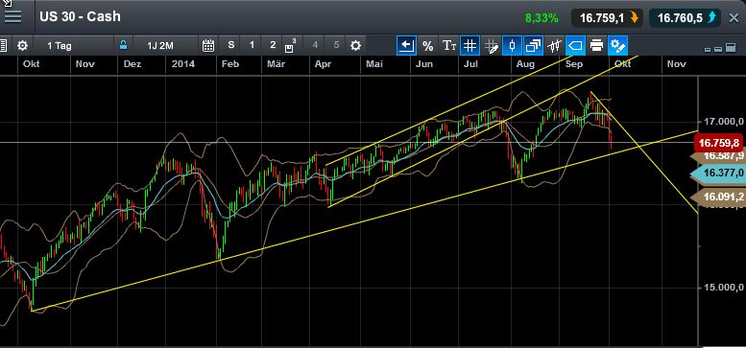This screenshot has width=746, height=348.
Task: Toggle the drawing tools settings icon
Action: point(617,46)
